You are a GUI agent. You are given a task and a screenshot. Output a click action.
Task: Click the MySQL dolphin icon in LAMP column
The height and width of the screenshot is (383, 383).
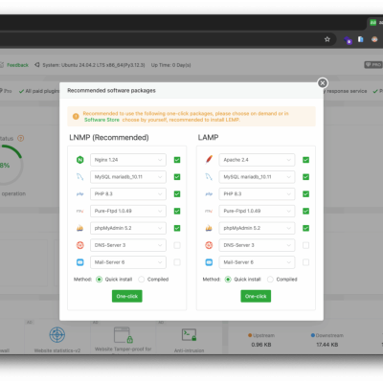(x=209, y=177)
